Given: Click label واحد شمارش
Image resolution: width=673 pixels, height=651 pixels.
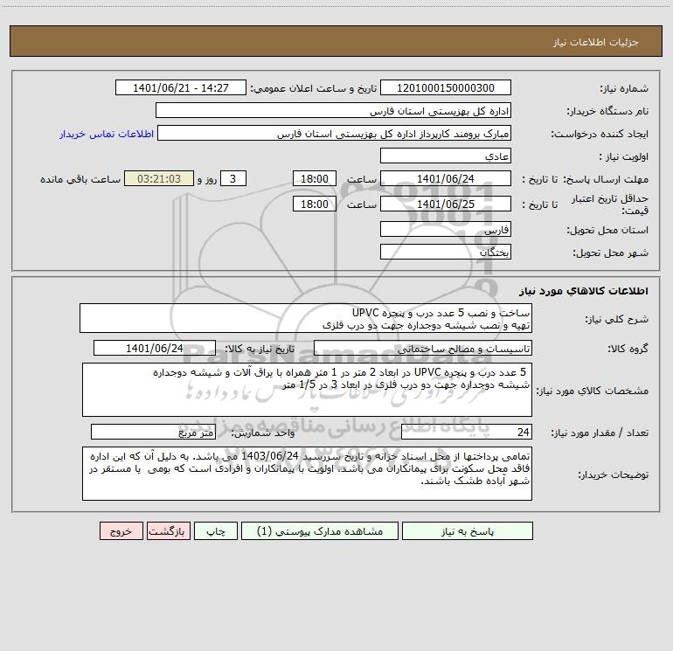Looking at the screenshot, I should (263, 433).
